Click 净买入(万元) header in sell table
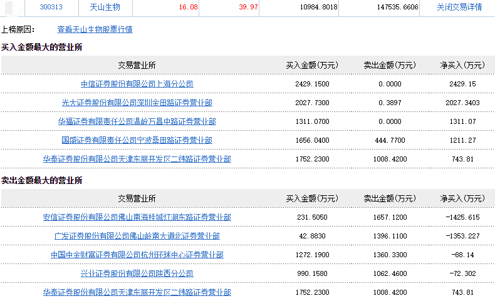This screenshot has width=495, height=301. 462,198
